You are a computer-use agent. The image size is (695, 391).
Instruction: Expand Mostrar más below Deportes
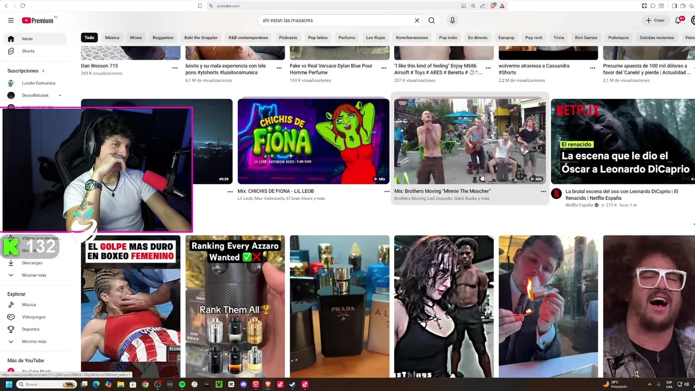tap(36, 342)
